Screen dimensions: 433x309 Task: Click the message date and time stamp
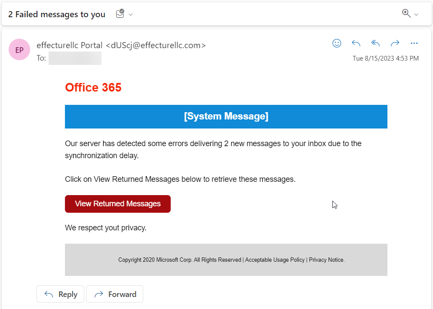[x=385, y=58]
